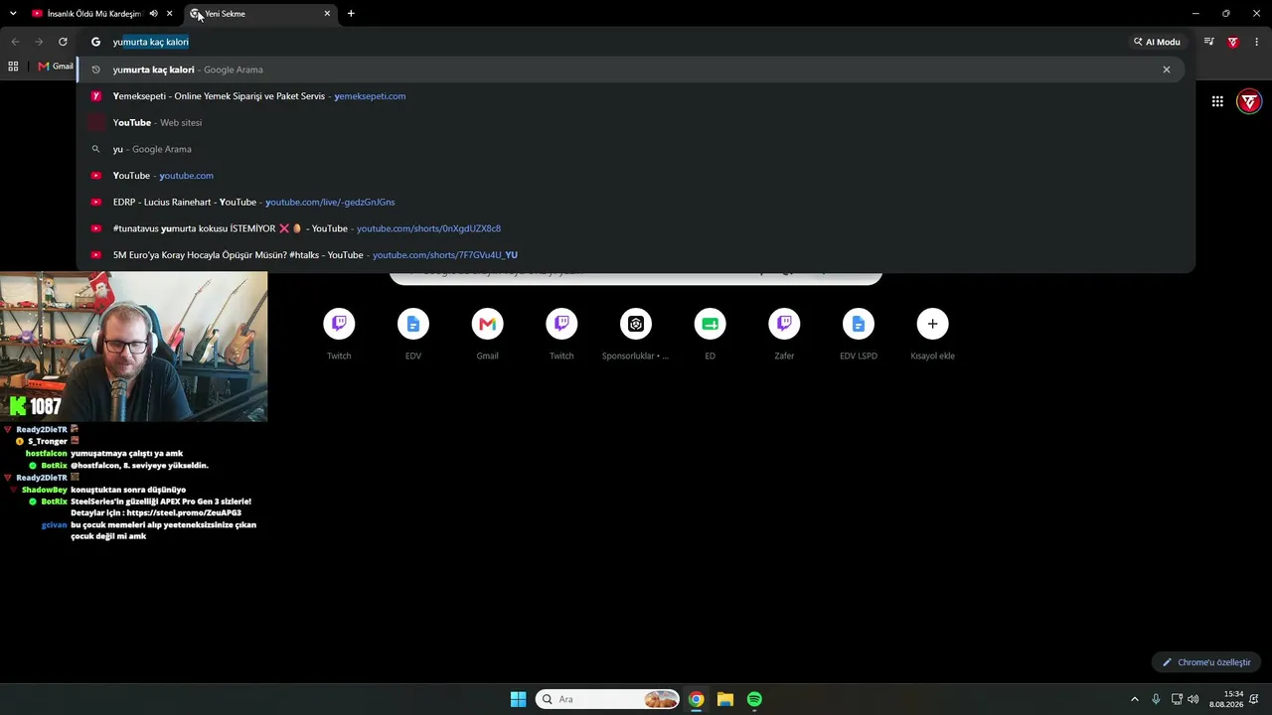Open the Windows Start menu

pos(518,699)
